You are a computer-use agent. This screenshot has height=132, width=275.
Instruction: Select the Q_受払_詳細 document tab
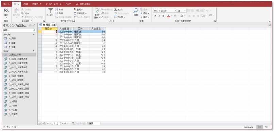[x=48, y=25]
